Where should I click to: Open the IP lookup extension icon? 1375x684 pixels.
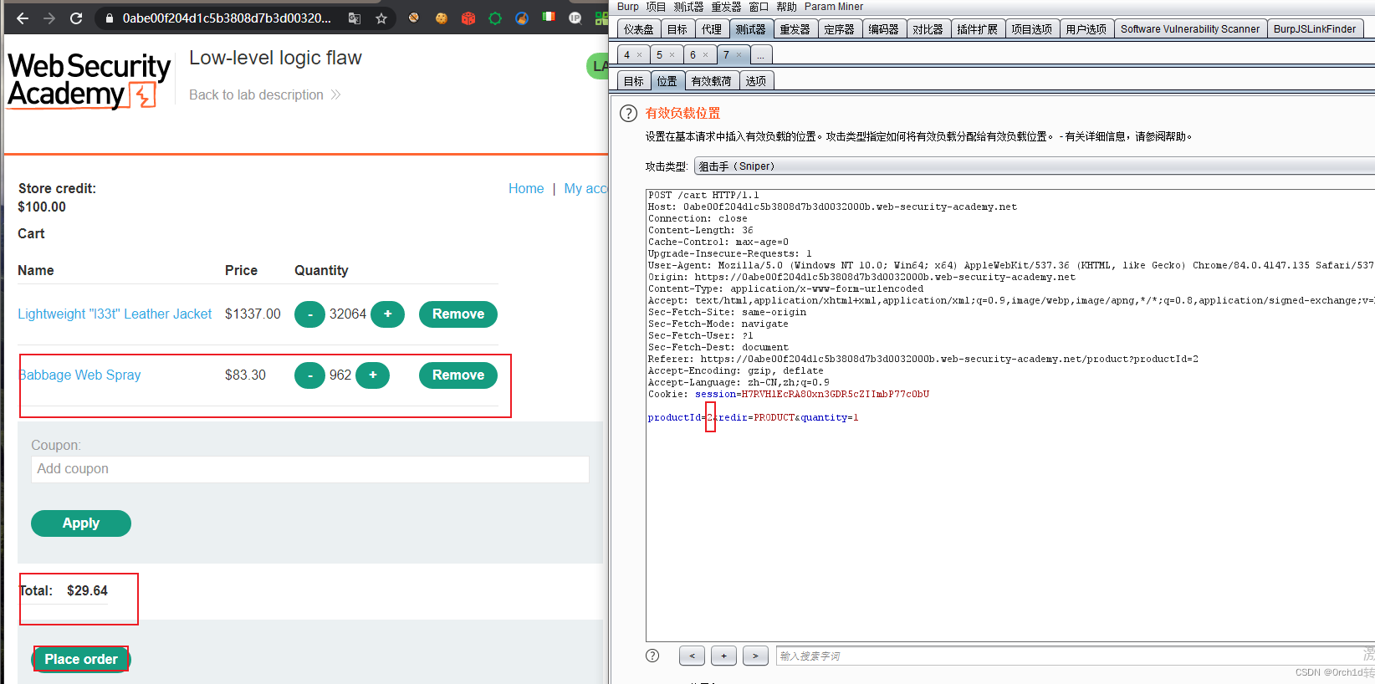click(x=575, y=18)
